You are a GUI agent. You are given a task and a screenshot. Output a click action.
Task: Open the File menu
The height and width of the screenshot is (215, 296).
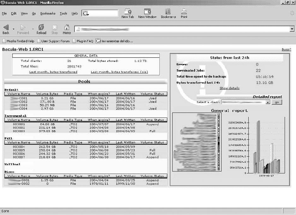pyautogui.click(x=4, y=13)
